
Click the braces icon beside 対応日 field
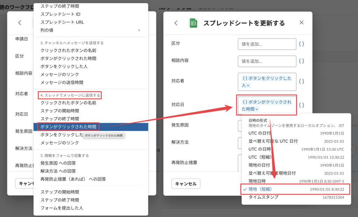coord(301,105)
